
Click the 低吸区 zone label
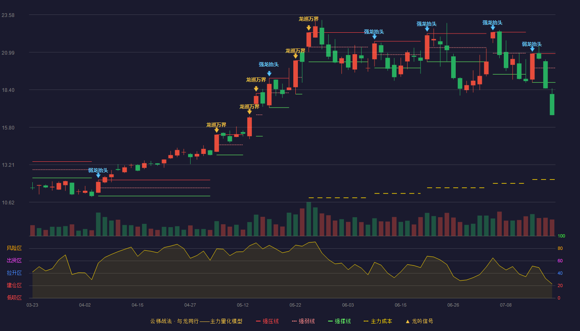(x=14, y=297)
